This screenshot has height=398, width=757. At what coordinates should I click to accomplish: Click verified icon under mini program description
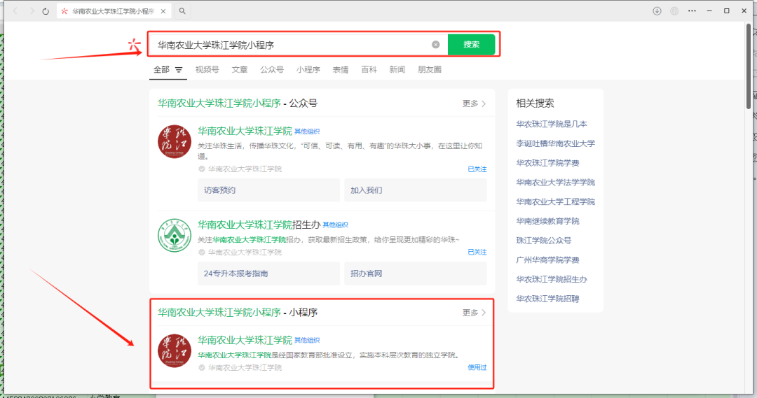202,368
